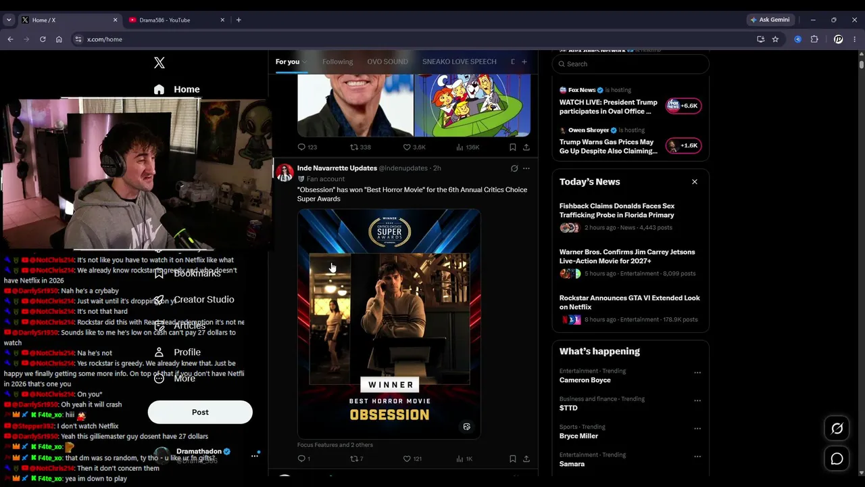The width and height of the screenshot is (865, 487).
Task: Open the Chrome extensions puzzle menu
Action: pyautogui.click(x=814, y=39)
